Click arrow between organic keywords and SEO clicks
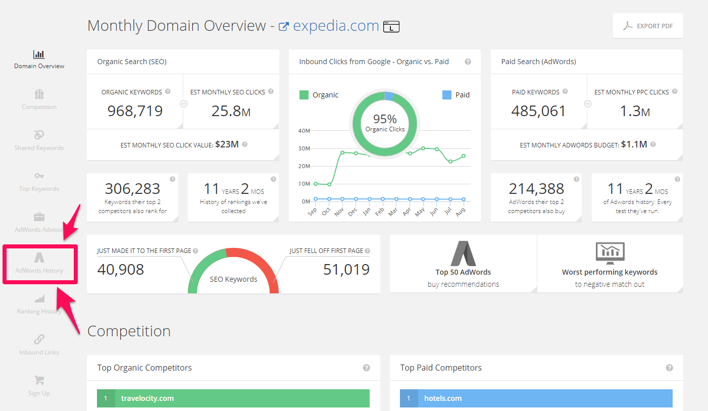 point(183,104)
